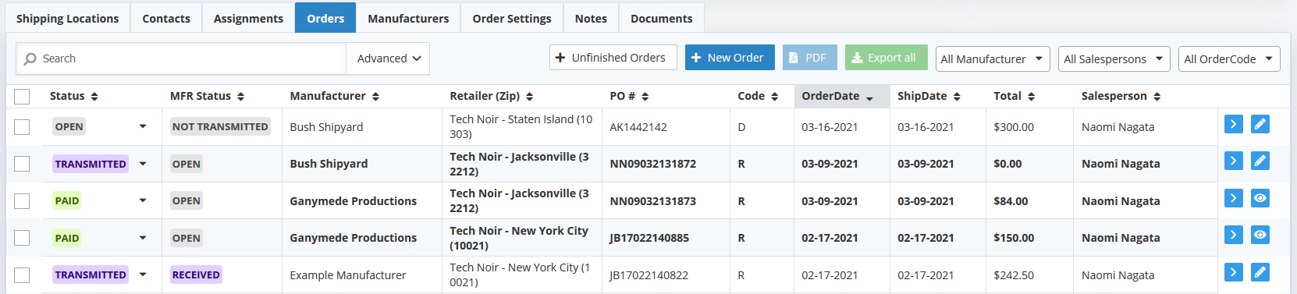
Task: Click the New Order button
Action: point(730,58)
